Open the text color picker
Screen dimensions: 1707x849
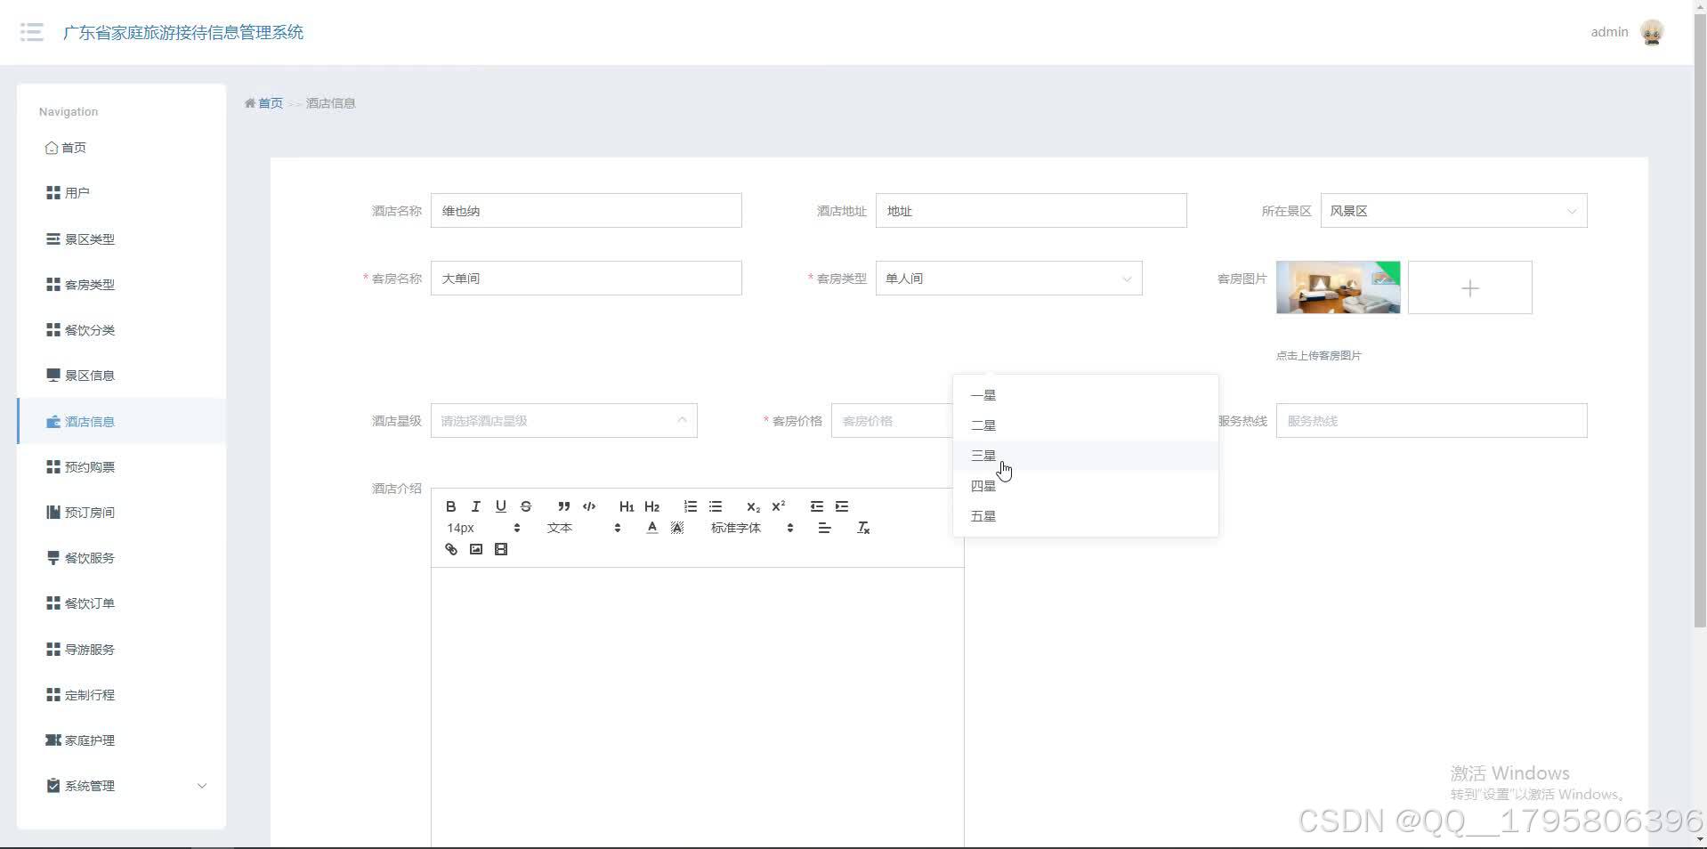click(652, 528)
